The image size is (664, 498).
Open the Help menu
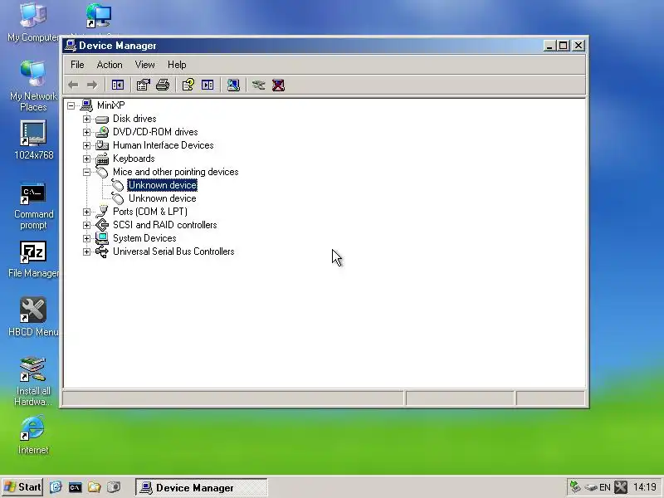click(177, 65)
